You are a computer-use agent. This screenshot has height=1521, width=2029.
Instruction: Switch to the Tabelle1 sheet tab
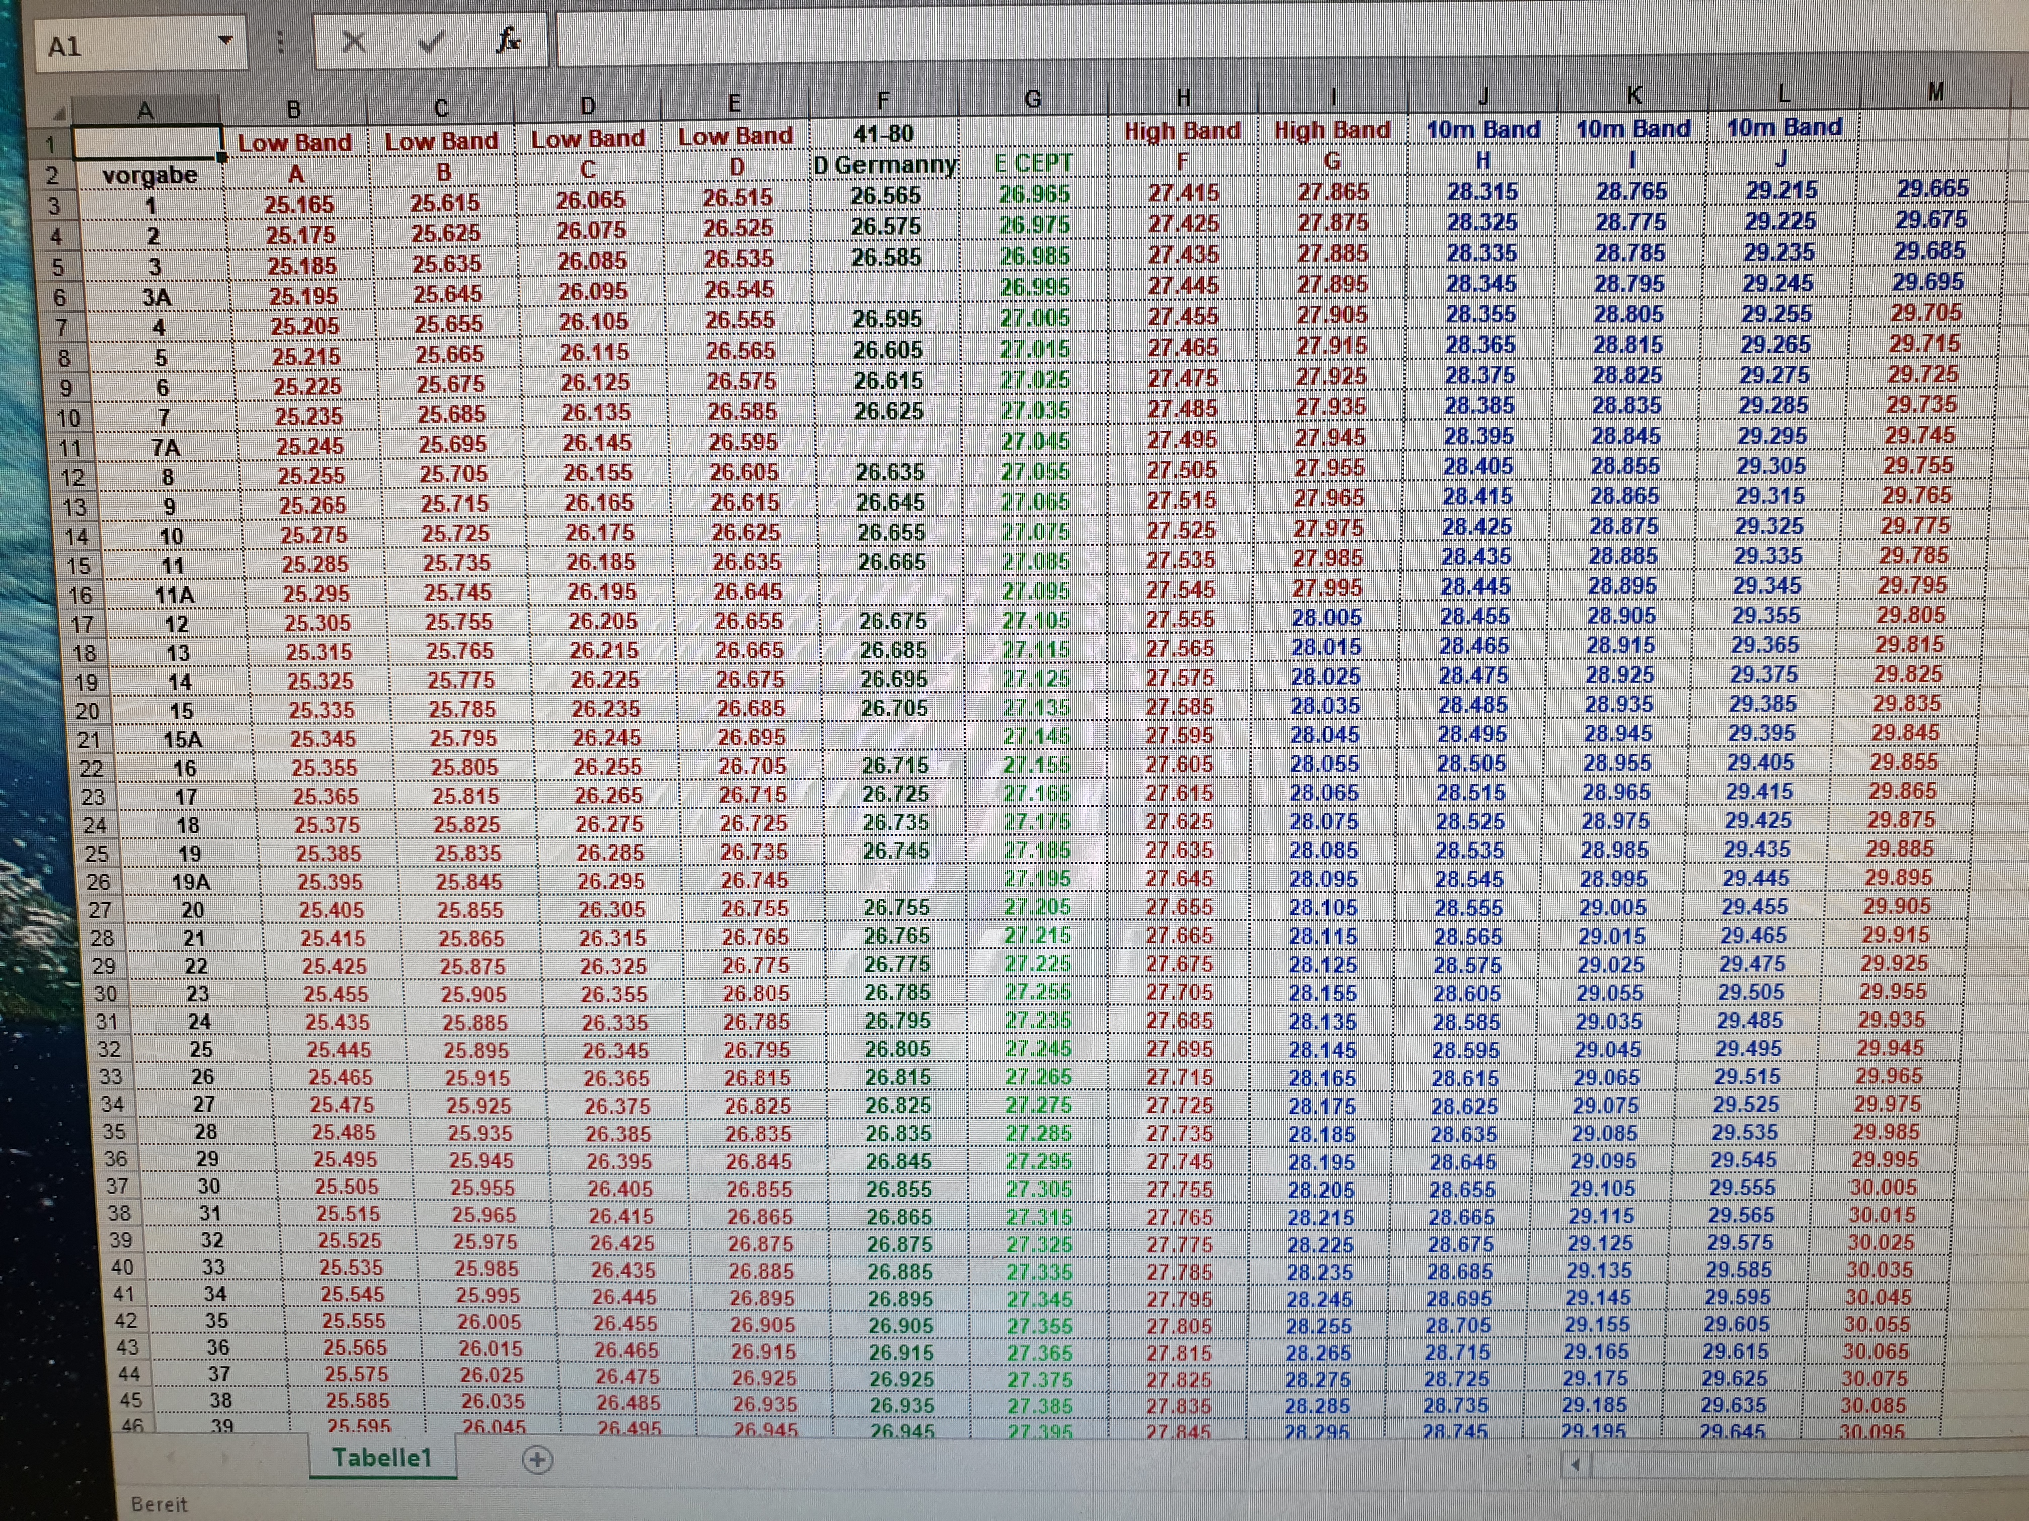(381, 1458)
